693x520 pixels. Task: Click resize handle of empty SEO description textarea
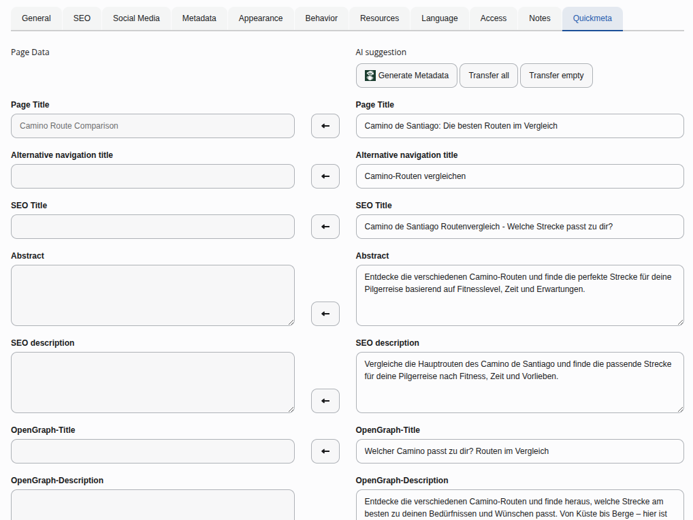(291, 410)
